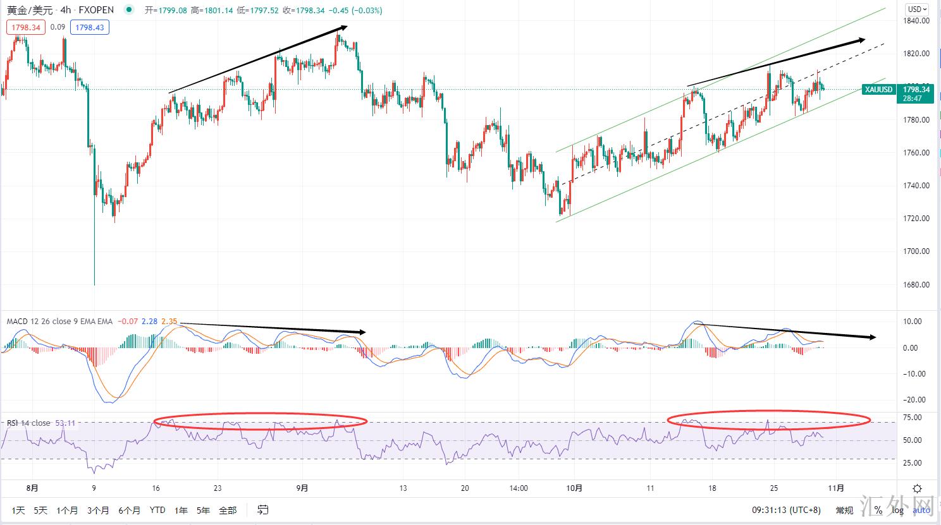941x525 pixels.
Task: Open the USD currency dropdown
Action: pyautogui.click(x=916, y=9)
